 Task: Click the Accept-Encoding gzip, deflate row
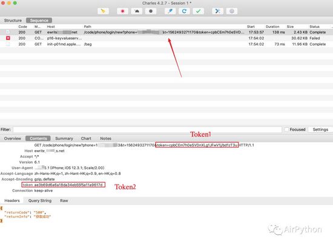tap(28, 179)
